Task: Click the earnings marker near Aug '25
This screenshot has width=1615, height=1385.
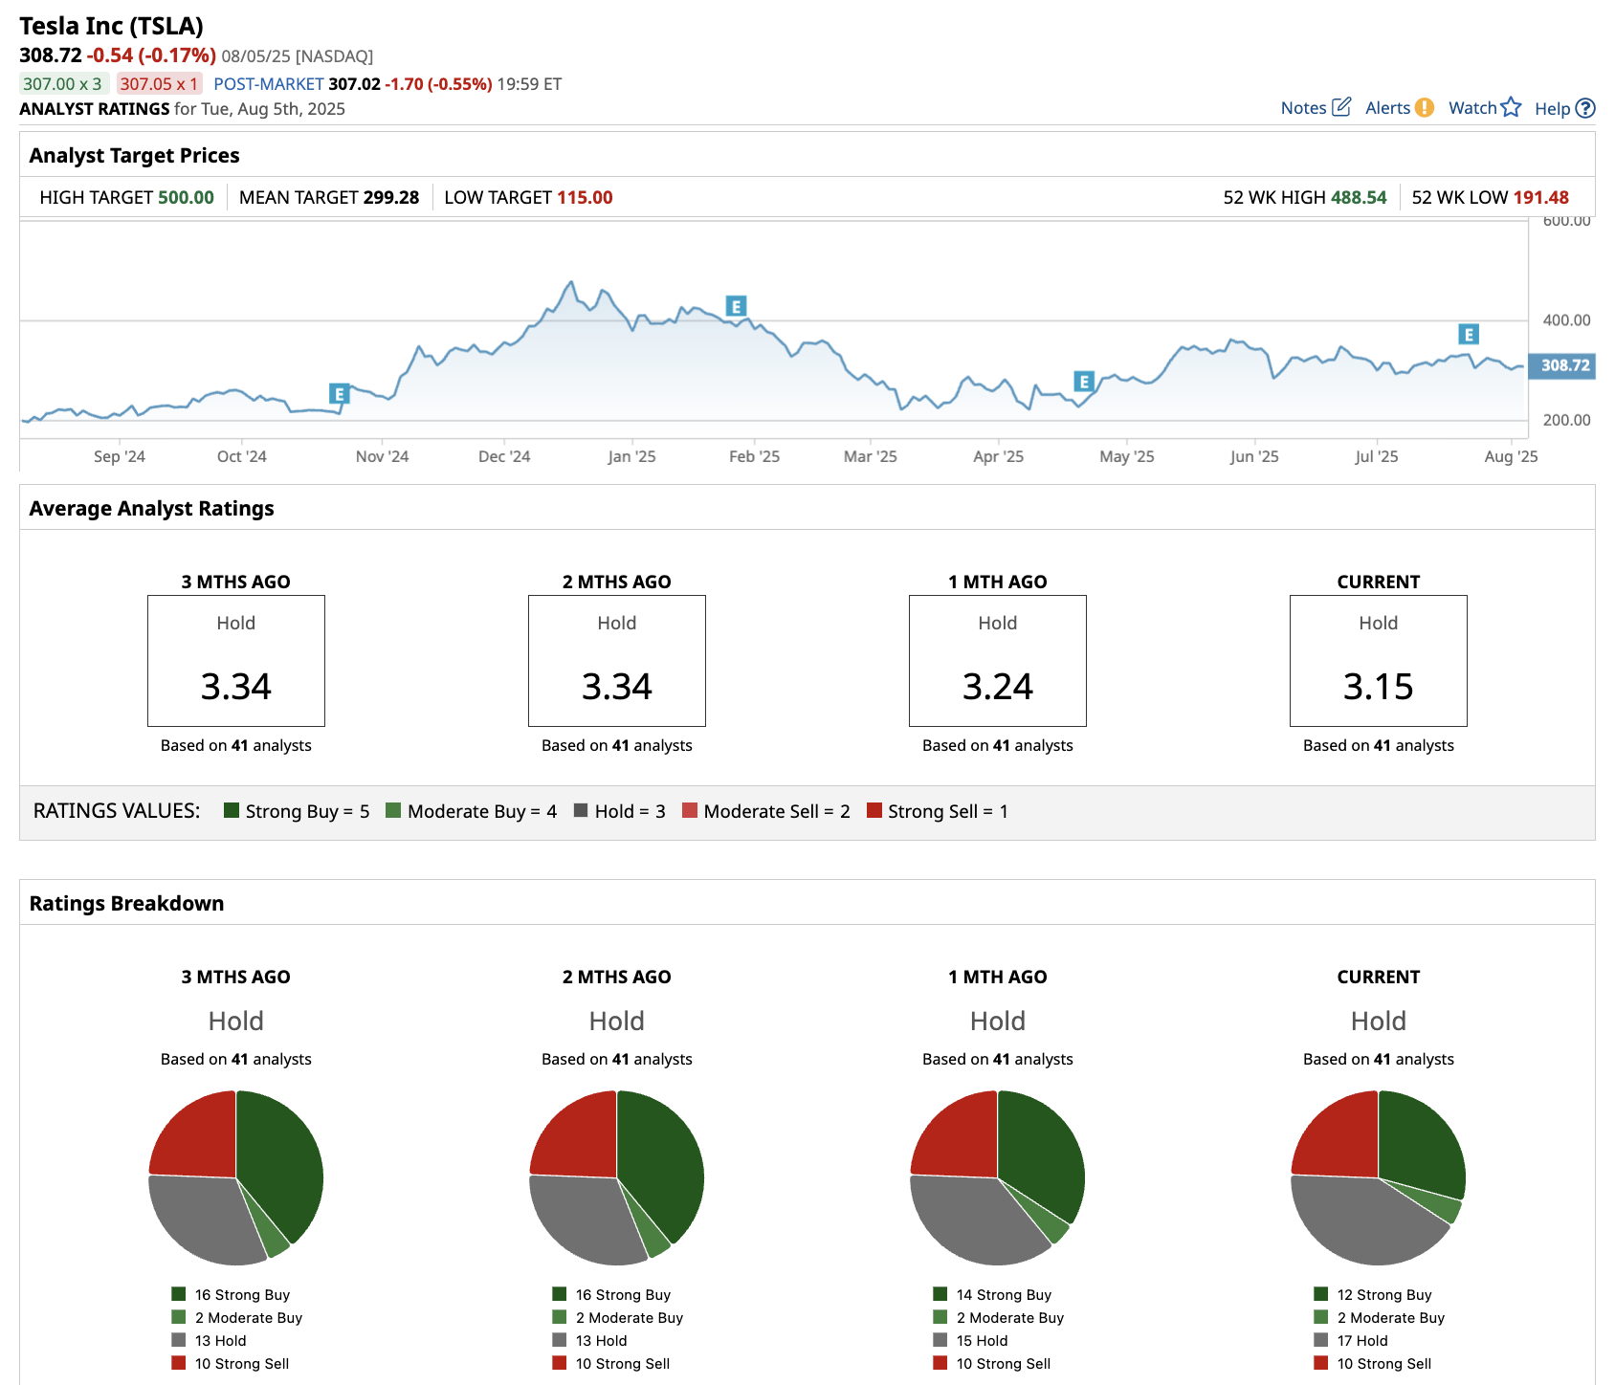Action: click(x=1469, y=334)
